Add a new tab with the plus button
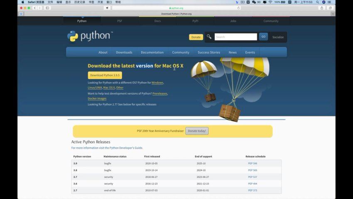 (333, 14)
